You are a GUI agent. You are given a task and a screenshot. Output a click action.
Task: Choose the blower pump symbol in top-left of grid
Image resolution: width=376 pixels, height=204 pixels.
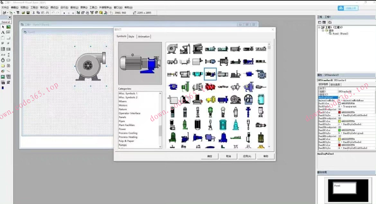pyautogui.click(x=172, y=49)
